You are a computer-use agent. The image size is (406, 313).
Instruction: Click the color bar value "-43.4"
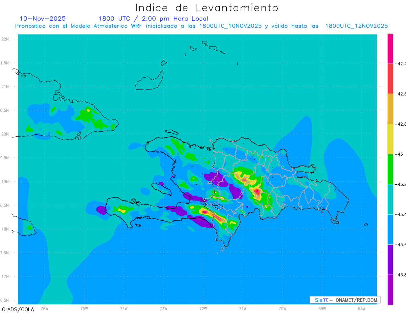pyautogui.click(x=401, y=214)
